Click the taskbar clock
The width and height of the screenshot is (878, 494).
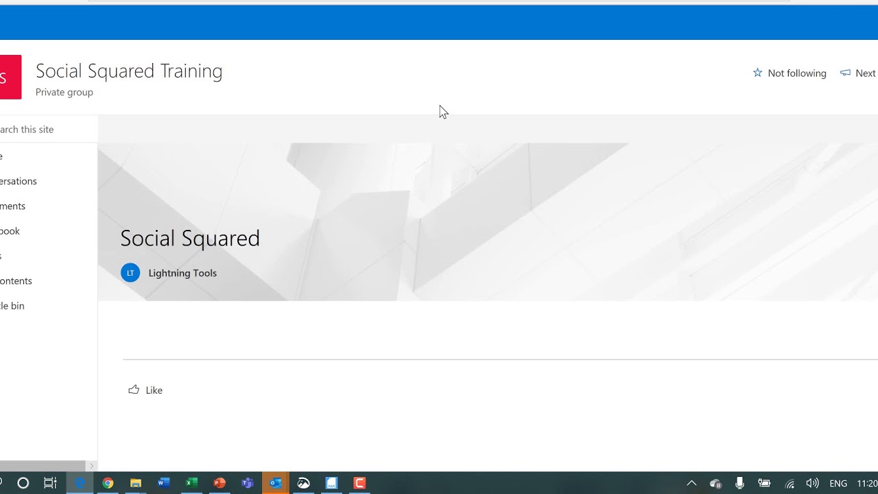[x=867, y=483]
